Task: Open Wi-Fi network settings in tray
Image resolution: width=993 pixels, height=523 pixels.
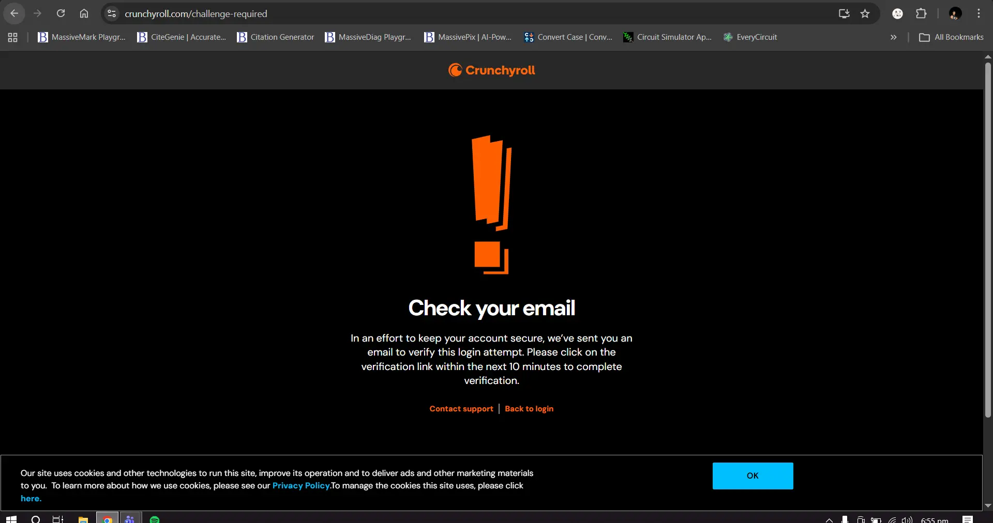Action: [892, 520]
